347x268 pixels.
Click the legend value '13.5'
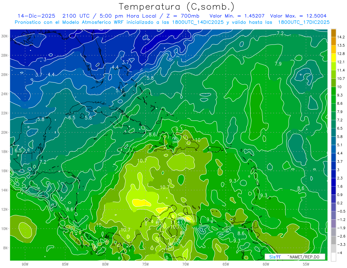pyautogui.click(x=341, y=45)
